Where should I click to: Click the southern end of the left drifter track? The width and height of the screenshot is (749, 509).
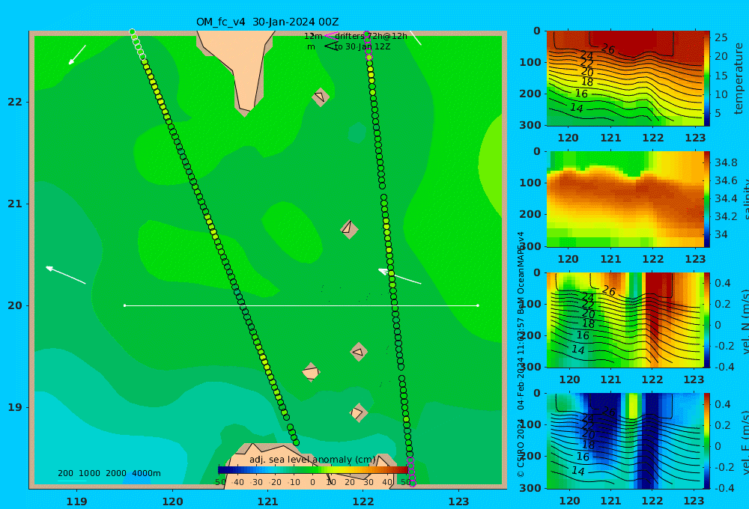point(296,442)
